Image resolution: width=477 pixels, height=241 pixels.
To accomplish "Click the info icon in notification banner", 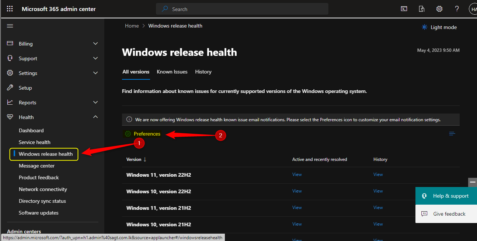I will pos(129,119).
